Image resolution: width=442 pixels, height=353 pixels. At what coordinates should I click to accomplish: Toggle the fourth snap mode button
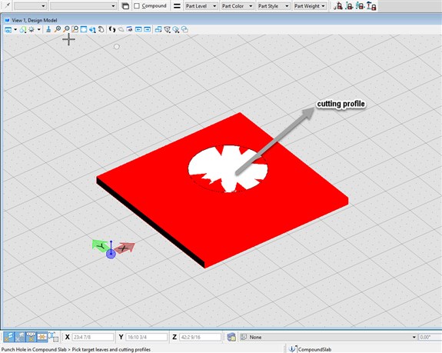pos(42,337)
